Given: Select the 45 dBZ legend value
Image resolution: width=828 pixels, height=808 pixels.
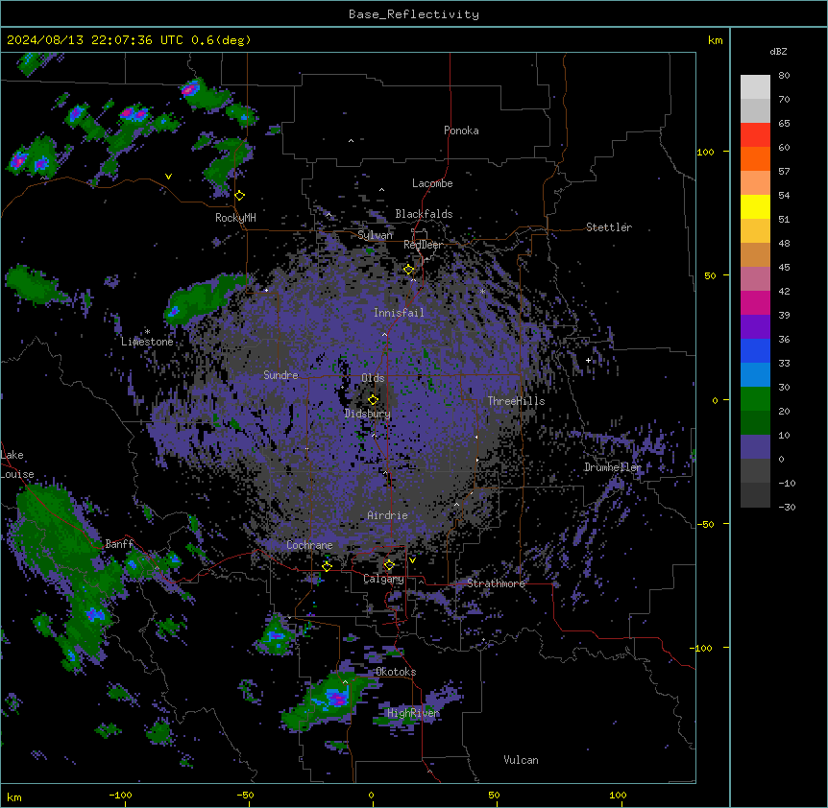Looking at the screenshot, I should [784, 268].
